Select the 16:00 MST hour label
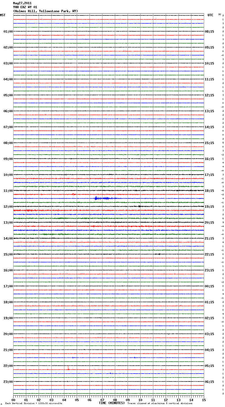Viewport: 225px width, 407px height. [8, 270]
